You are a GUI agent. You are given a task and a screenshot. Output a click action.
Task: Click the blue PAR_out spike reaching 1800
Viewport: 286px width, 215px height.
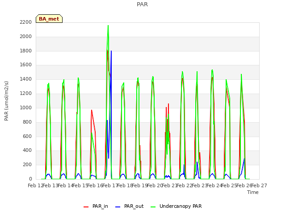(111, 51)
